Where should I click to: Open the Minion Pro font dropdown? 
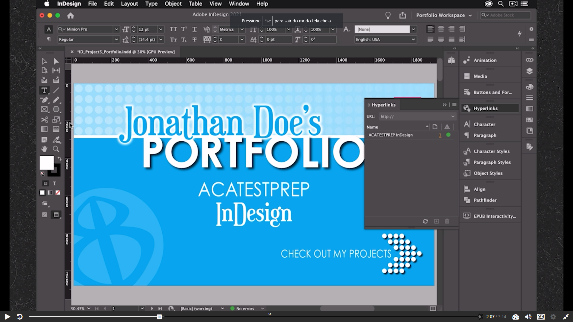116,29
